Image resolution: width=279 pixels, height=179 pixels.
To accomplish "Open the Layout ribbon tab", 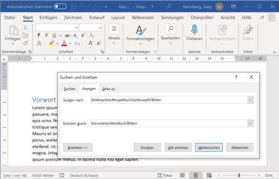I will pyautogui.click(x=118, y=18).
